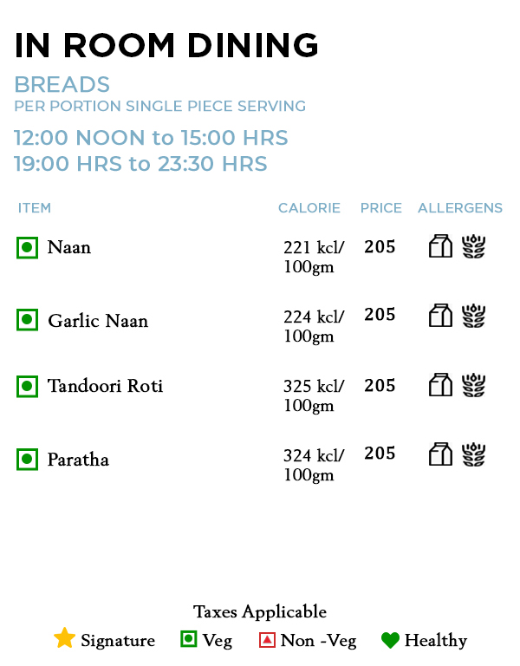The height and width of the screenshot is (666, 520).
Task: Click the CALORIE column header
Action: pos(309,208)
